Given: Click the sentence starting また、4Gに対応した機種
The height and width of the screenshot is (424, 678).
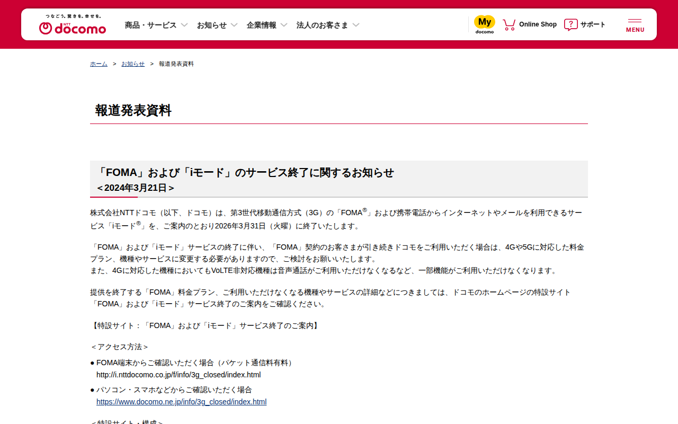Looking at the screenshot, I should pyautogui.click(x=324, y=270).
